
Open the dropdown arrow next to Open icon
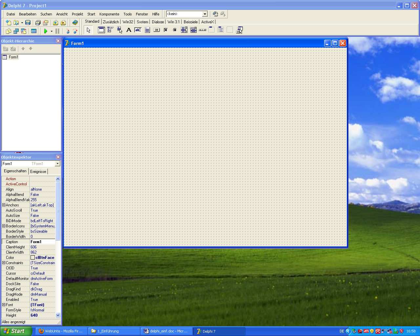click(22, 23)
